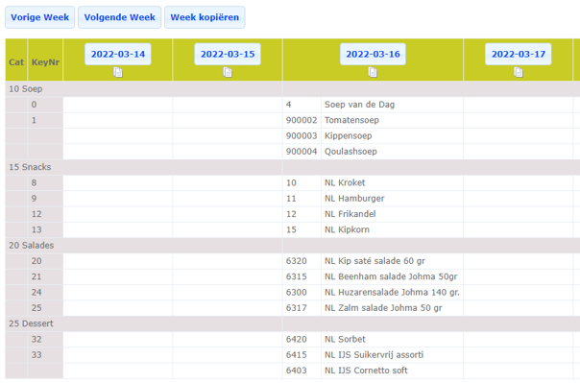Viewport: 580px width, 383px height.
Task: Go to Vorige Week
Action: click(40, 17)
